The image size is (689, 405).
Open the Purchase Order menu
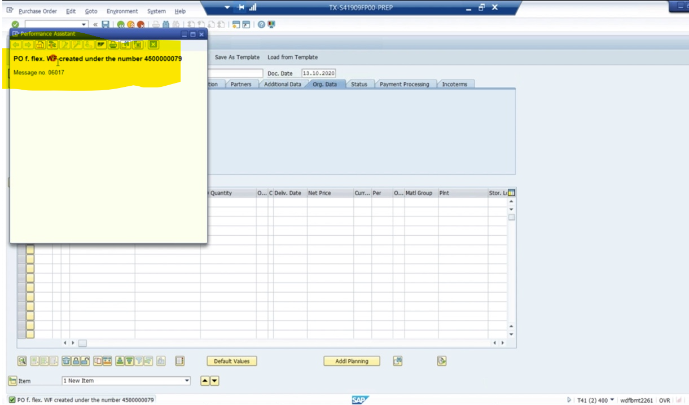coord(38,11)
